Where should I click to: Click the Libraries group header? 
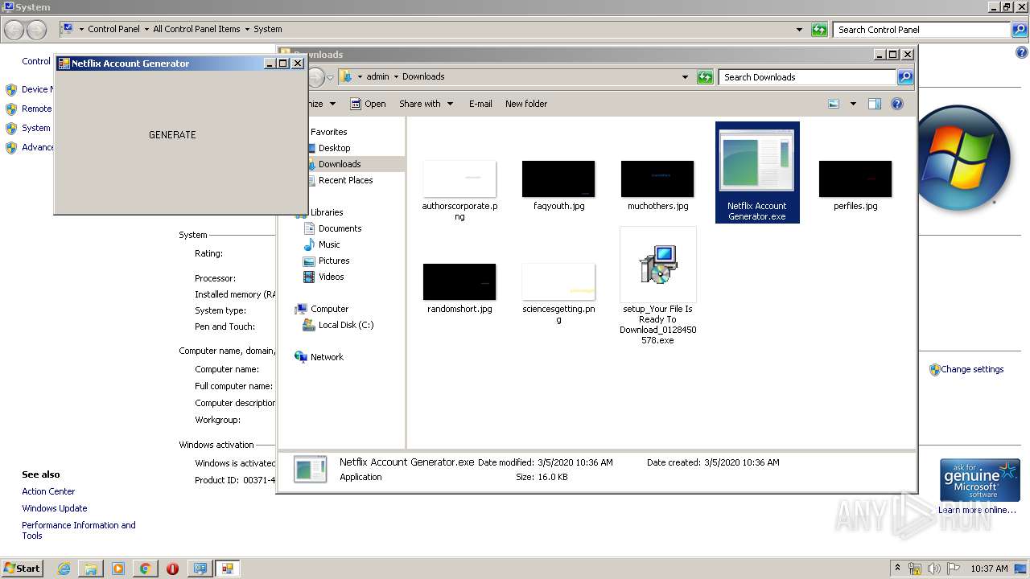click(x=327, y=212)
